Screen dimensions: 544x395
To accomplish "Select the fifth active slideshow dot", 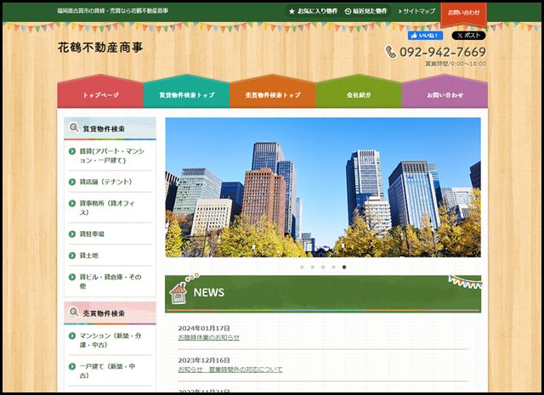I will 343,267.
